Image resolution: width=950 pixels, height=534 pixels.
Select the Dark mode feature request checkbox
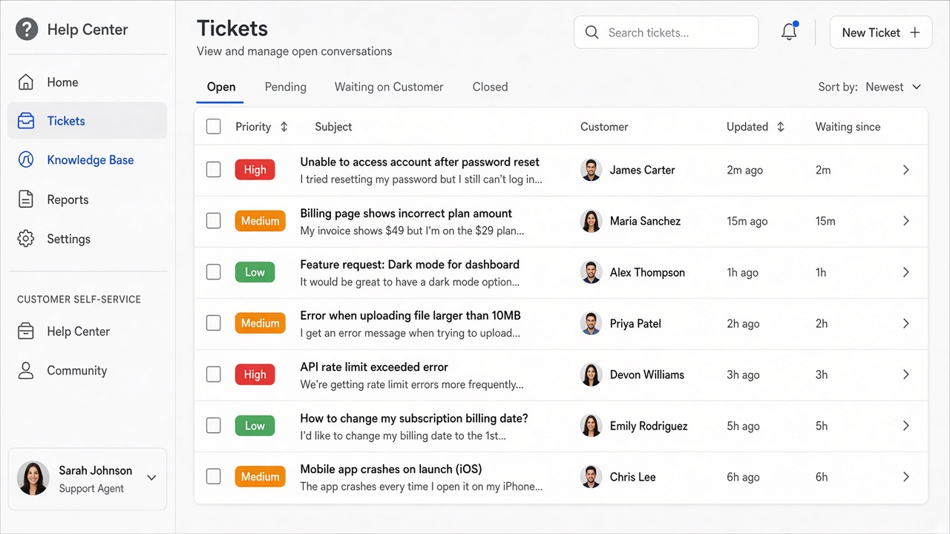pos(214,272)
